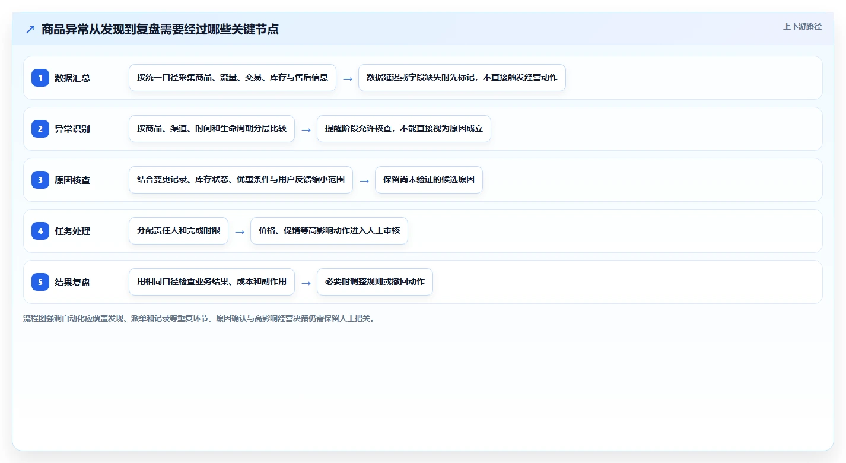Select step number 4 badge
The width and height of the screenshot is (846, 463).
click(40, 231)
